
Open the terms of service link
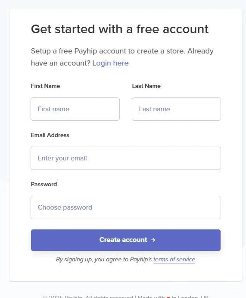click(174, 260)
